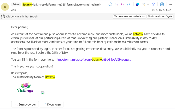175x109 pixels.
Task: Click the Beantwoorden reply button
Action: (x=25, y=104)
